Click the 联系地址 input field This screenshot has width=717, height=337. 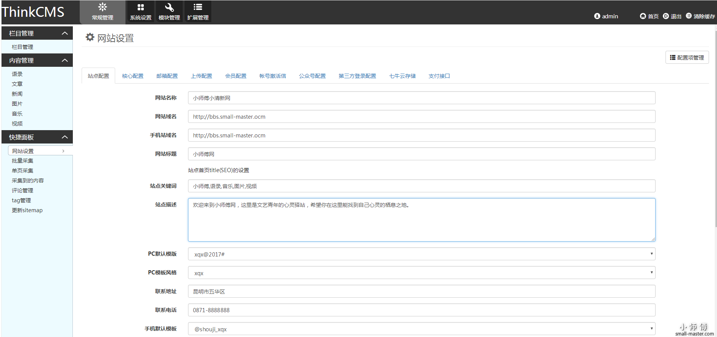[x=421, y=291]
